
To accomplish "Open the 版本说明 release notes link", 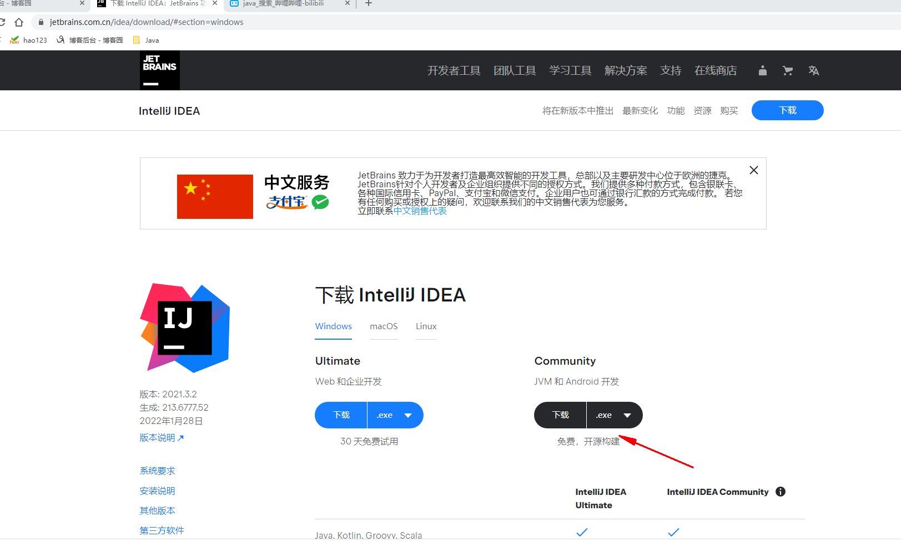I will click(x=162, y=438).
